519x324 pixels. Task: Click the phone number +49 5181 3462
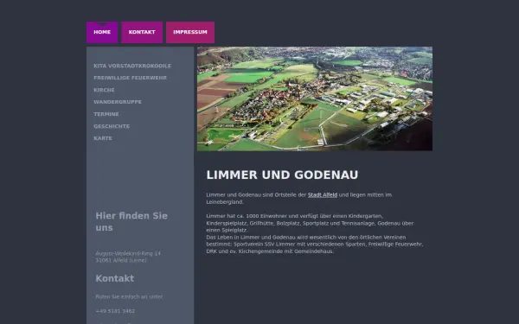pos(115,311)
